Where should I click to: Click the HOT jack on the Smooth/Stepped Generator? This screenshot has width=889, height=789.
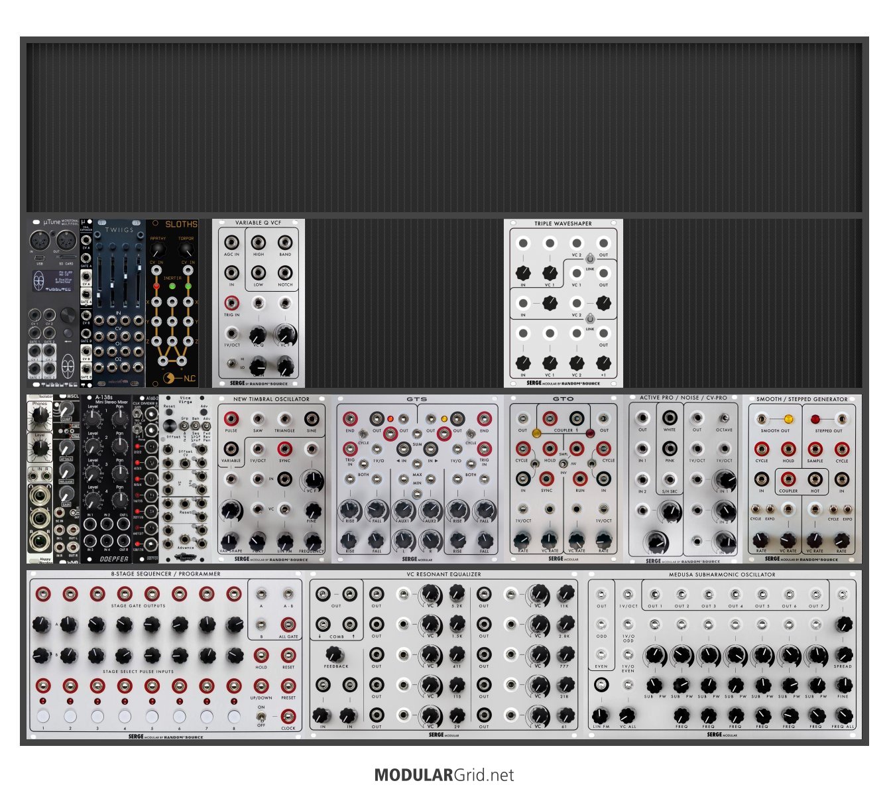click(x=815, y=479)
